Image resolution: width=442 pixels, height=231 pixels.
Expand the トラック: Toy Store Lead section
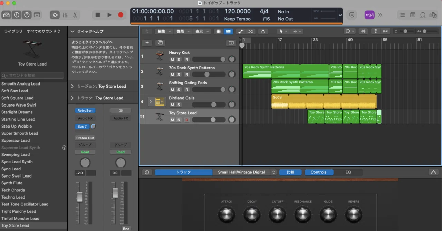73,98
